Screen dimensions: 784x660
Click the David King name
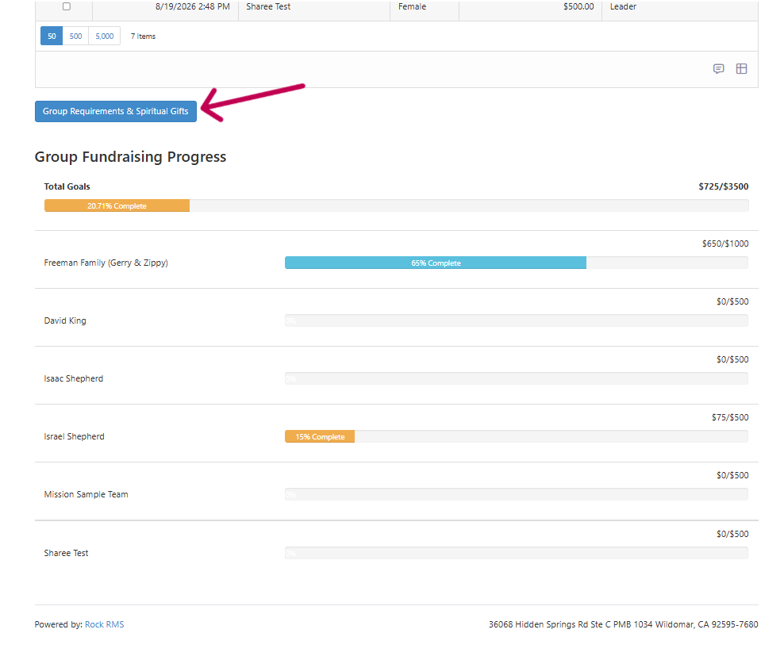tap(65, 320)
